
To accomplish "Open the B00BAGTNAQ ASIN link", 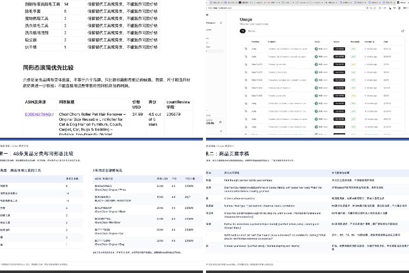I will pos(37,114).
